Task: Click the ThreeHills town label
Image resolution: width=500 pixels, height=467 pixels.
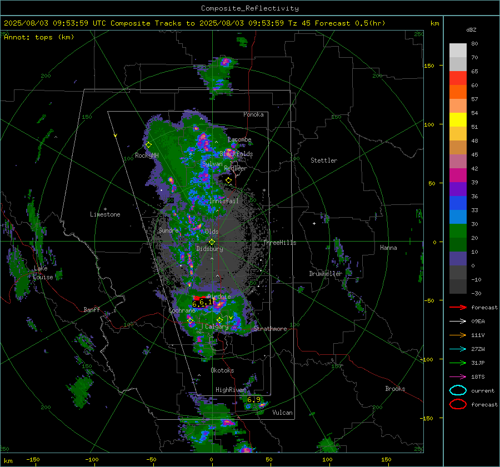Action: click(x=279, y=243)
